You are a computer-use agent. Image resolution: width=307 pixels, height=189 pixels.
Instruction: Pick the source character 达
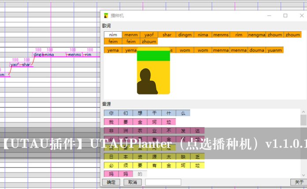coord(197,131)
